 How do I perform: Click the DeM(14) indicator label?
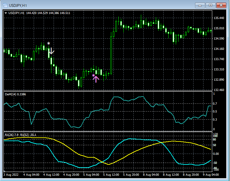click(15, 94)
